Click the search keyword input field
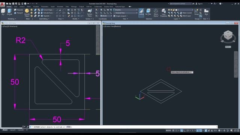 [180, 4]
